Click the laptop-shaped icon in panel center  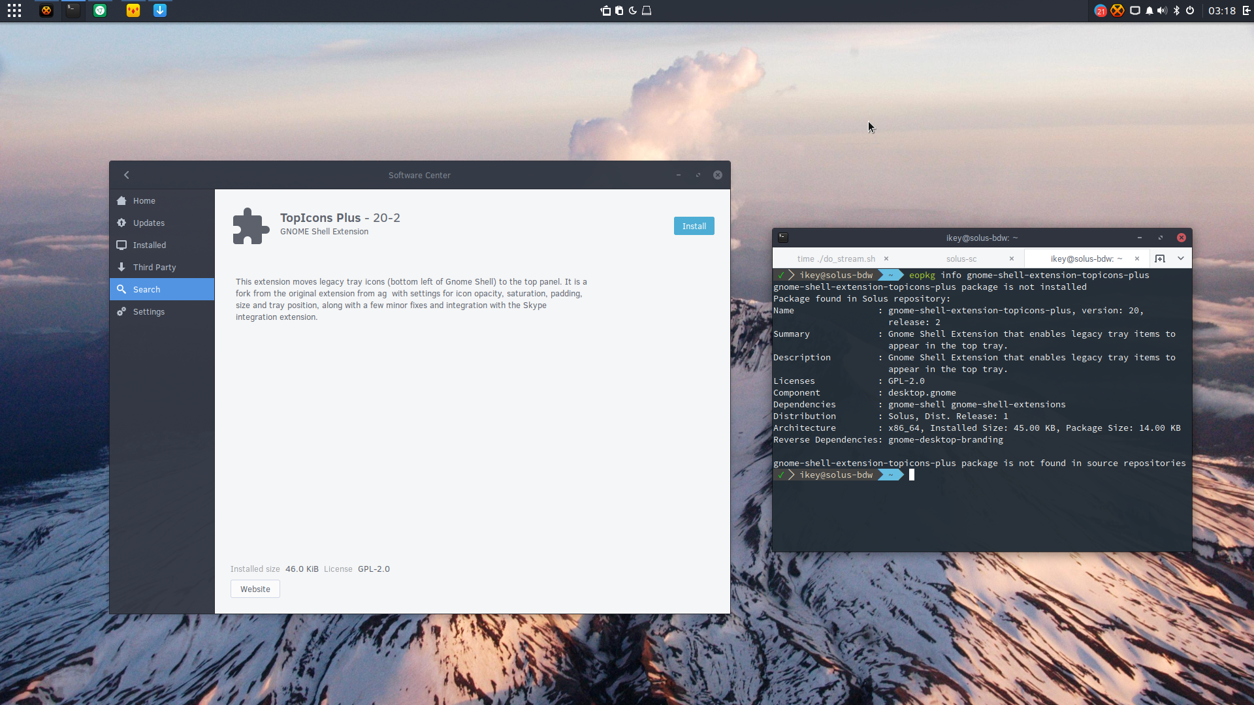click(647, 10)
